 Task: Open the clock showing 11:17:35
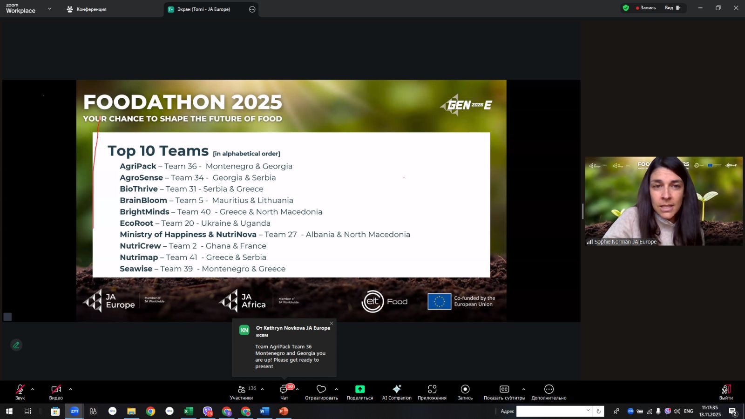(710, 411)
